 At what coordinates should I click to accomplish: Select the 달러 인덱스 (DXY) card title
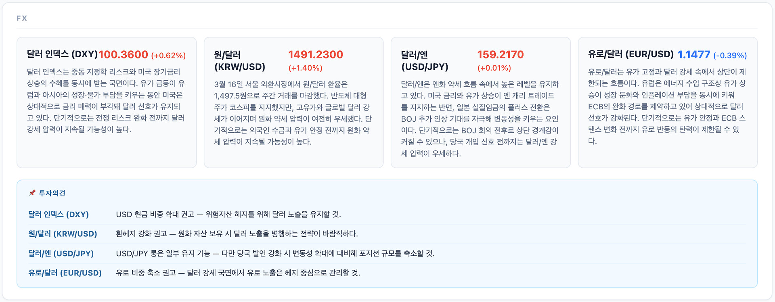pos(62,54)
